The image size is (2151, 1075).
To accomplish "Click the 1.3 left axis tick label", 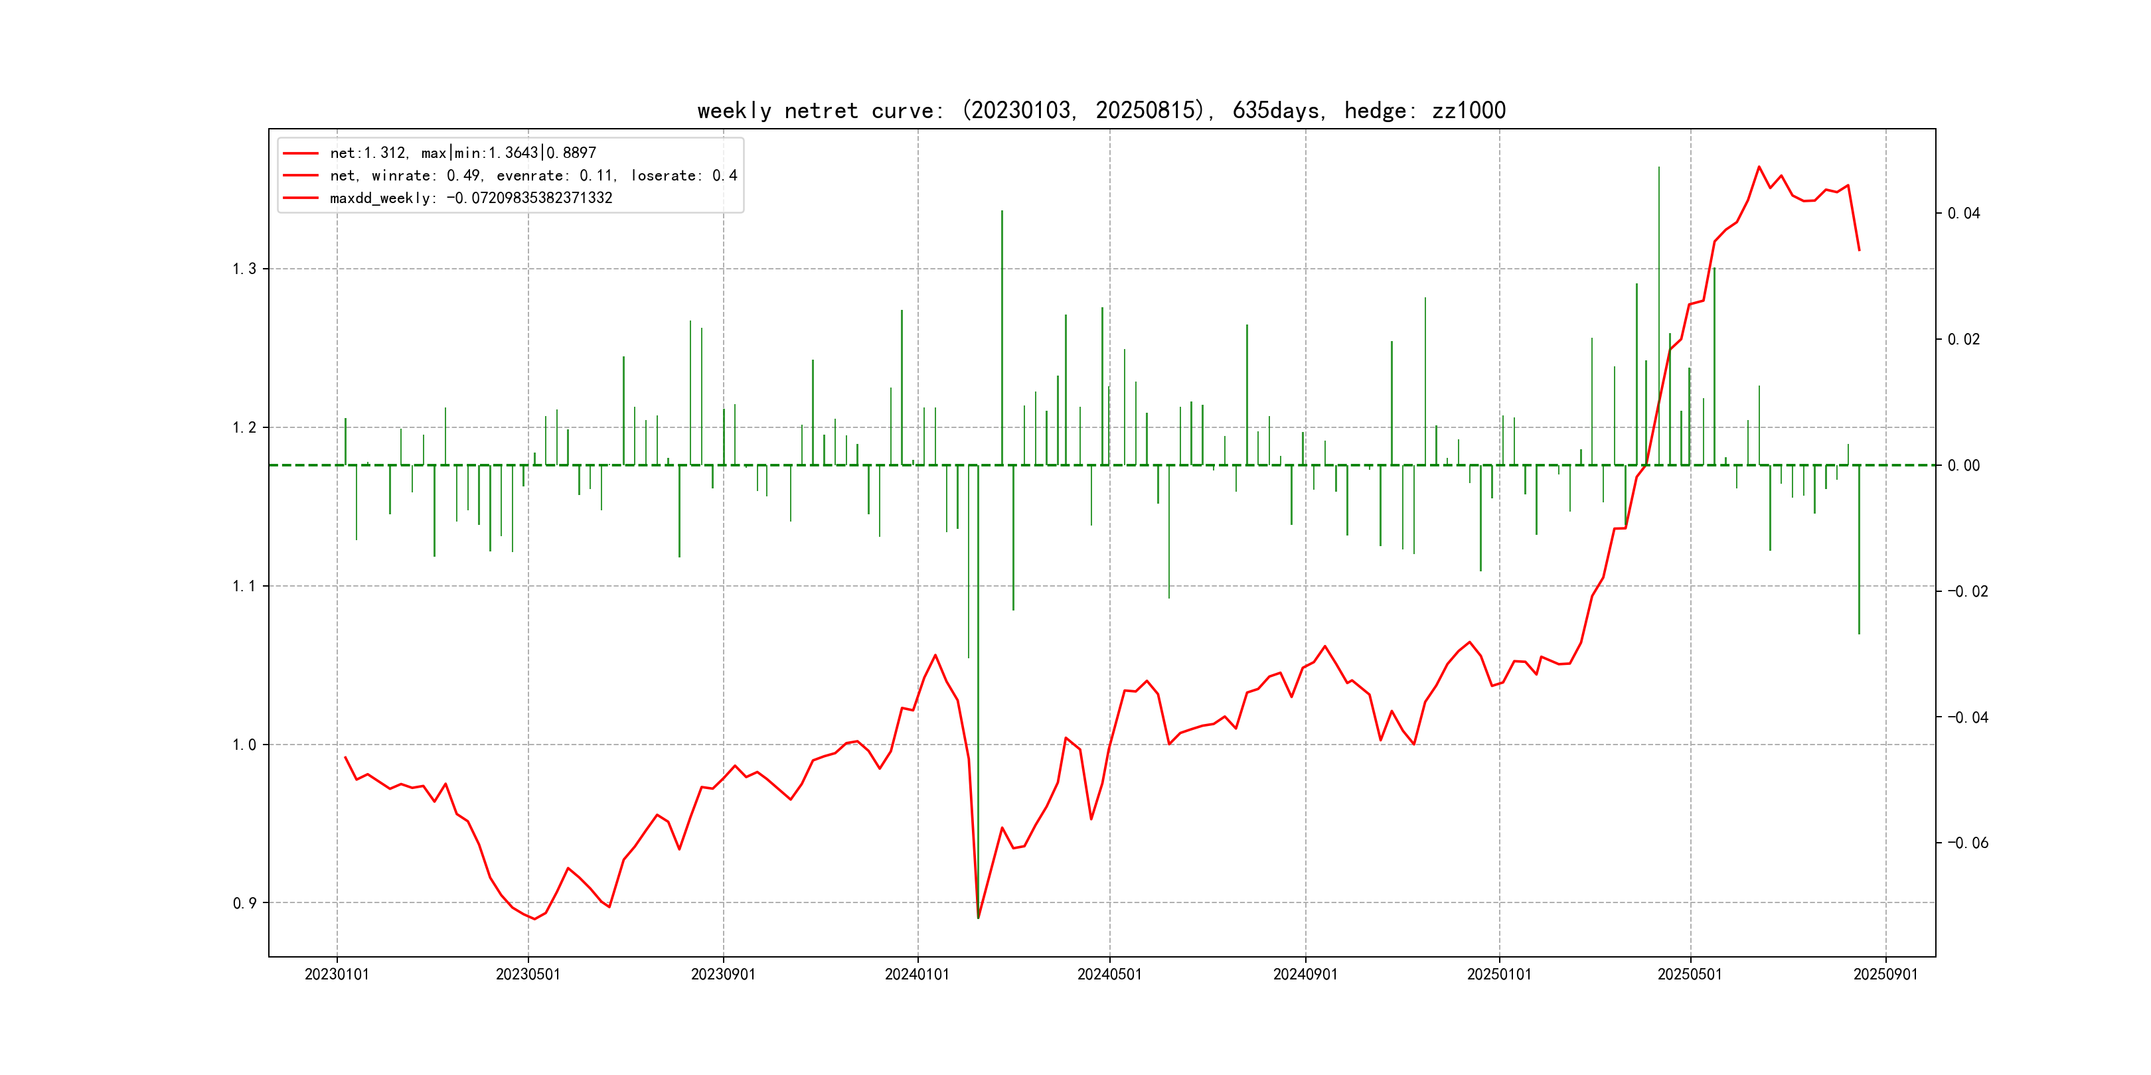I will [x=244, y=269].
